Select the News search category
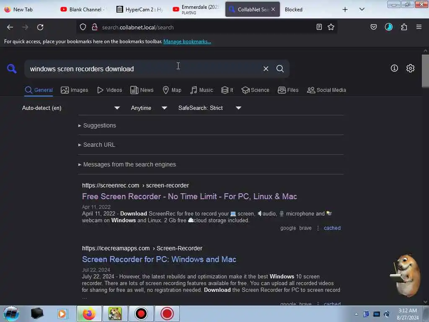The image size is (429, 322). 142,90
